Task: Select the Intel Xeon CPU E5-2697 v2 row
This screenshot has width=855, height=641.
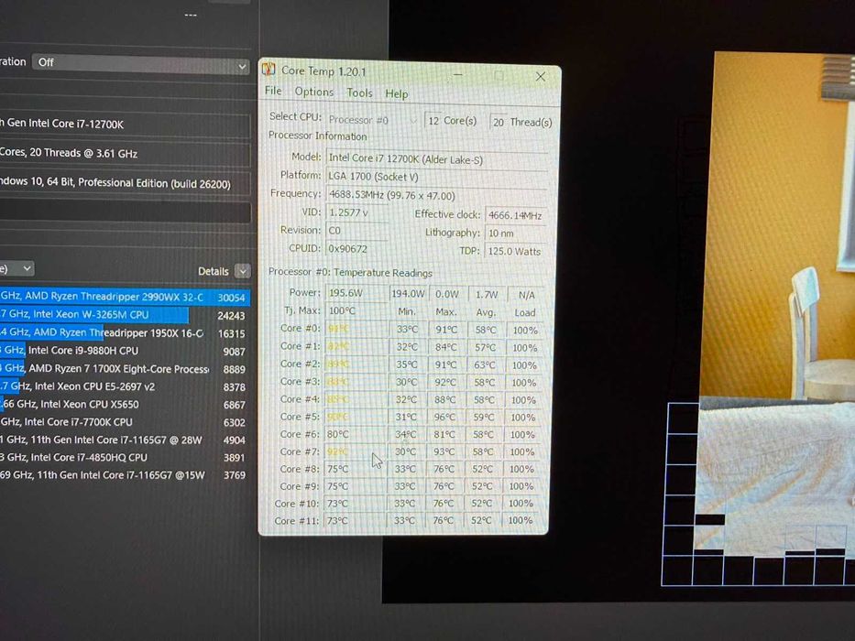Action: click(x=125, y=386)
